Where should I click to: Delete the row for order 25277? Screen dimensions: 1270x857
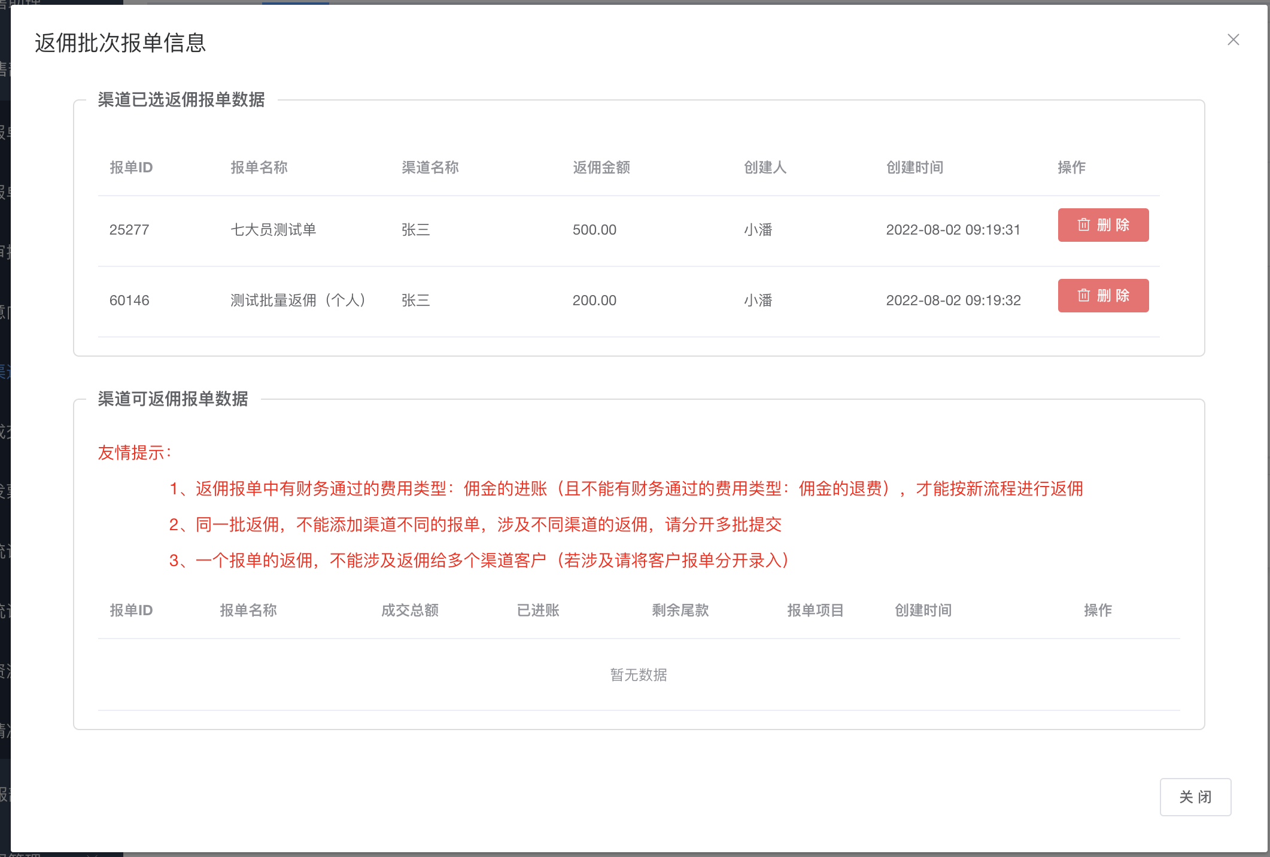click(1102, 225)
